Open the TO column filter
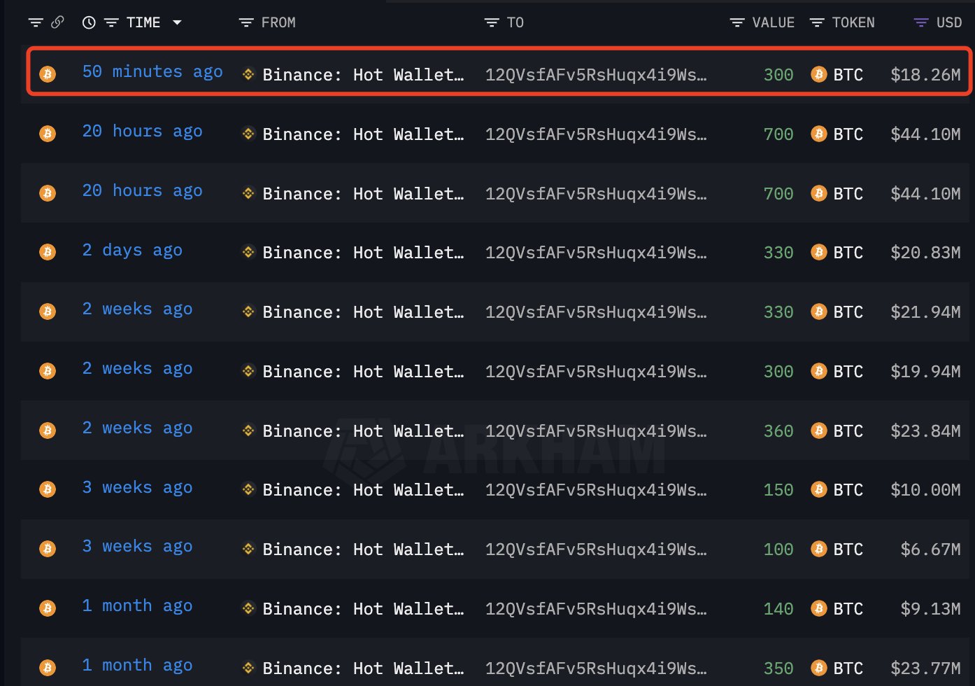975x686 pixels. click(x=492, y=23)
